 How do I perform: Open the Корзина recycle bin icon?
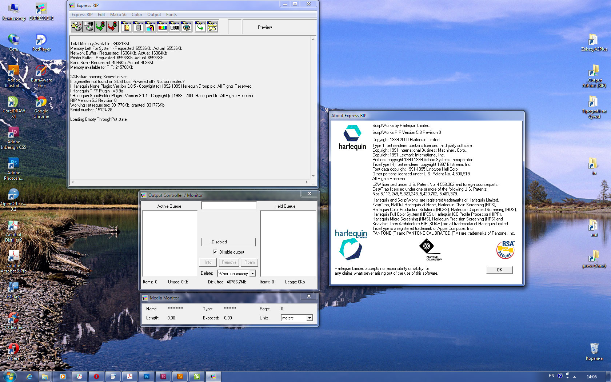(x=594, y=351)
